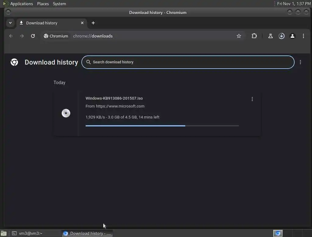The image size is (312, 237).
Task: Click the Today date heading
Action: [x=59, y=83]
